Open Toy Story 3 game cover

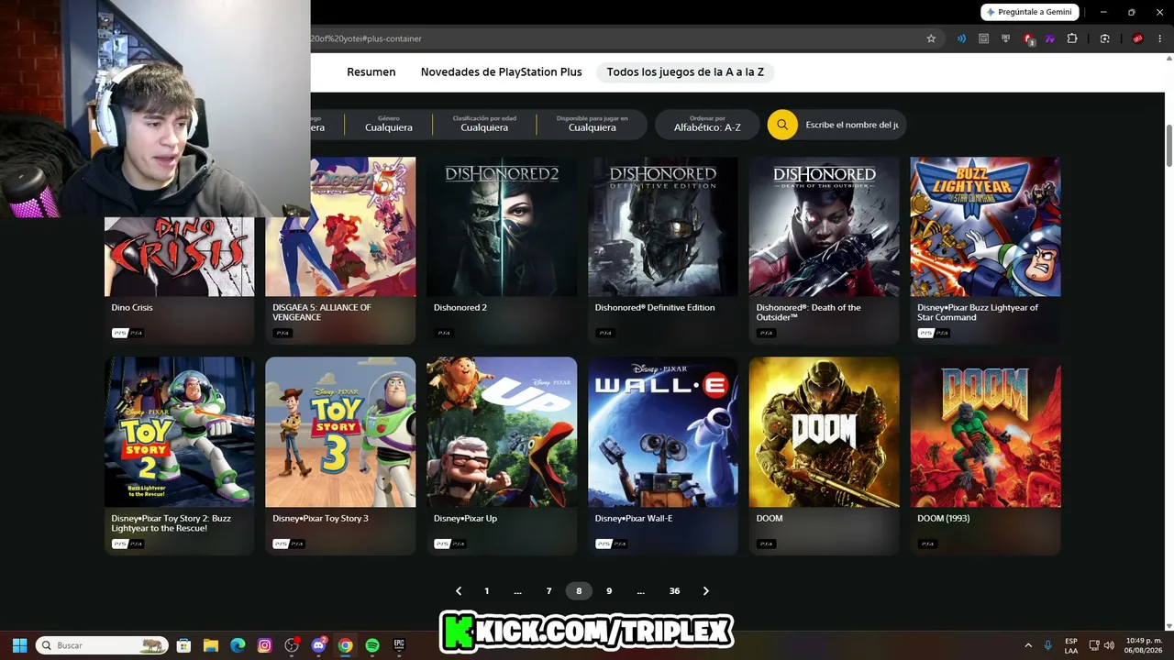pos(340,432)
